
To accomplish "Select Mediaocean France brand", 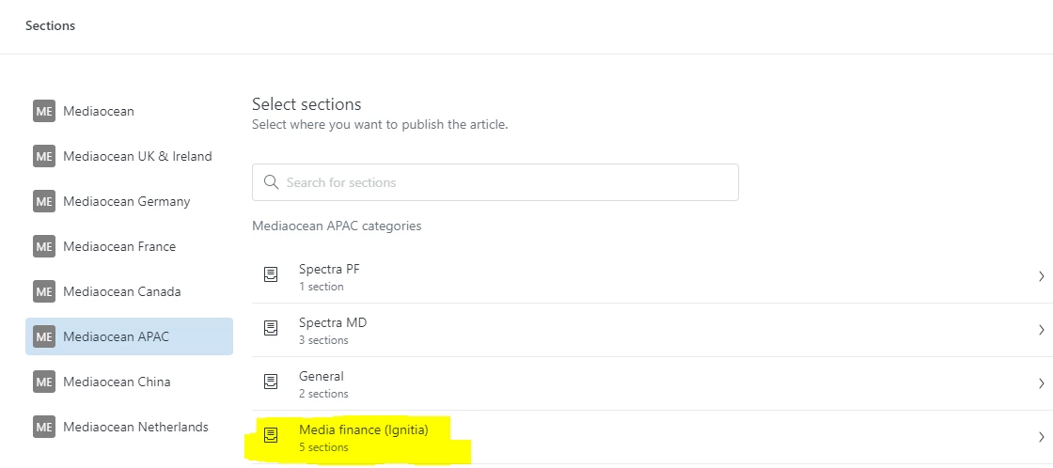I will click(x=119, y=246).
